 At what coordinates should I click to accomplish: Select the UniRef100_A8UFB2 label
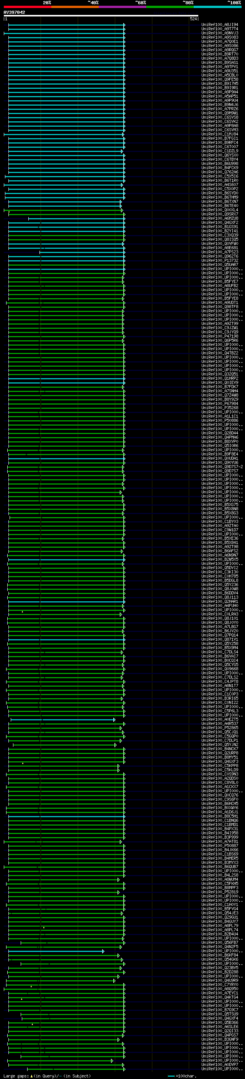click(220, 286)
